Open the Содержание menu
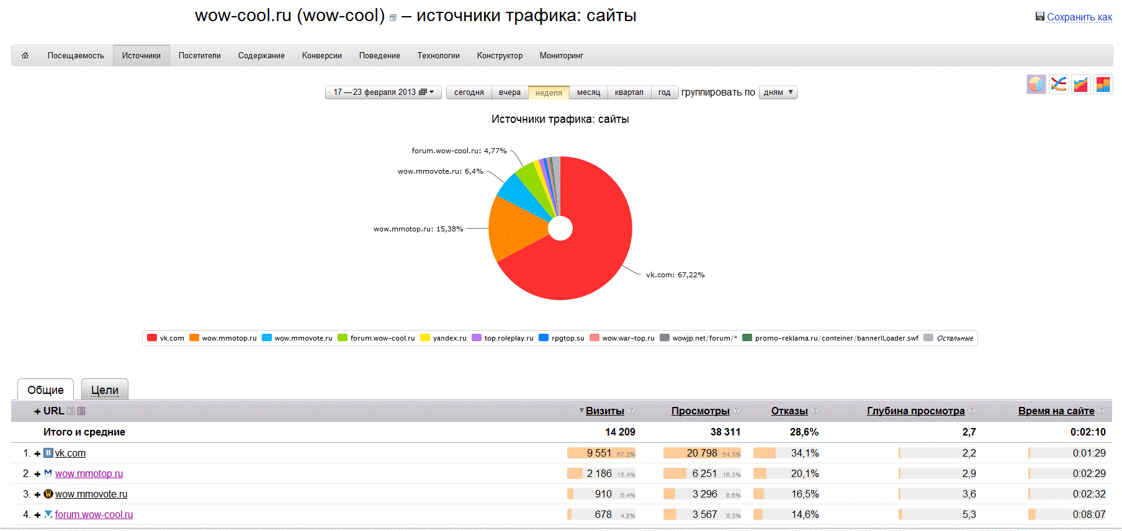 [261, 55]
